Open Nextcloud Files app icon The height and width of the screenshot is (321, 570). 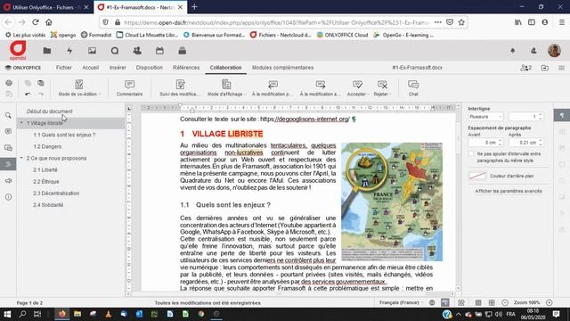click(x=47, y=51)
